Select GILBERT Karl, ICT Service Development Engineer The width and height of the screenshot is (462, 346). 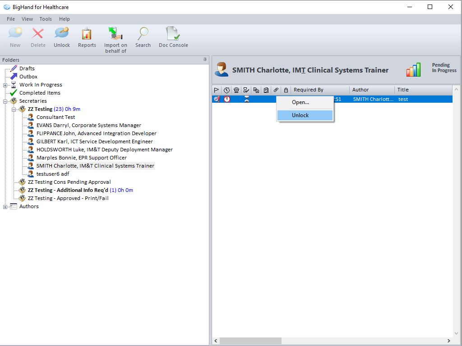95,141
